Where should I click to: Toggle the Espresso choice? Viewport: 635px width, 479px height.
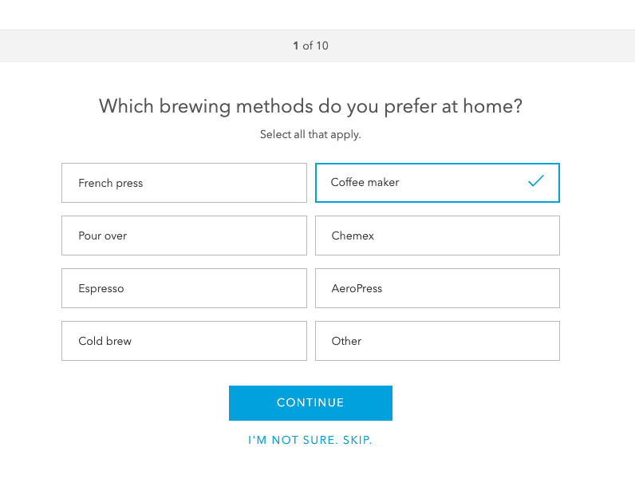[183, 288]
